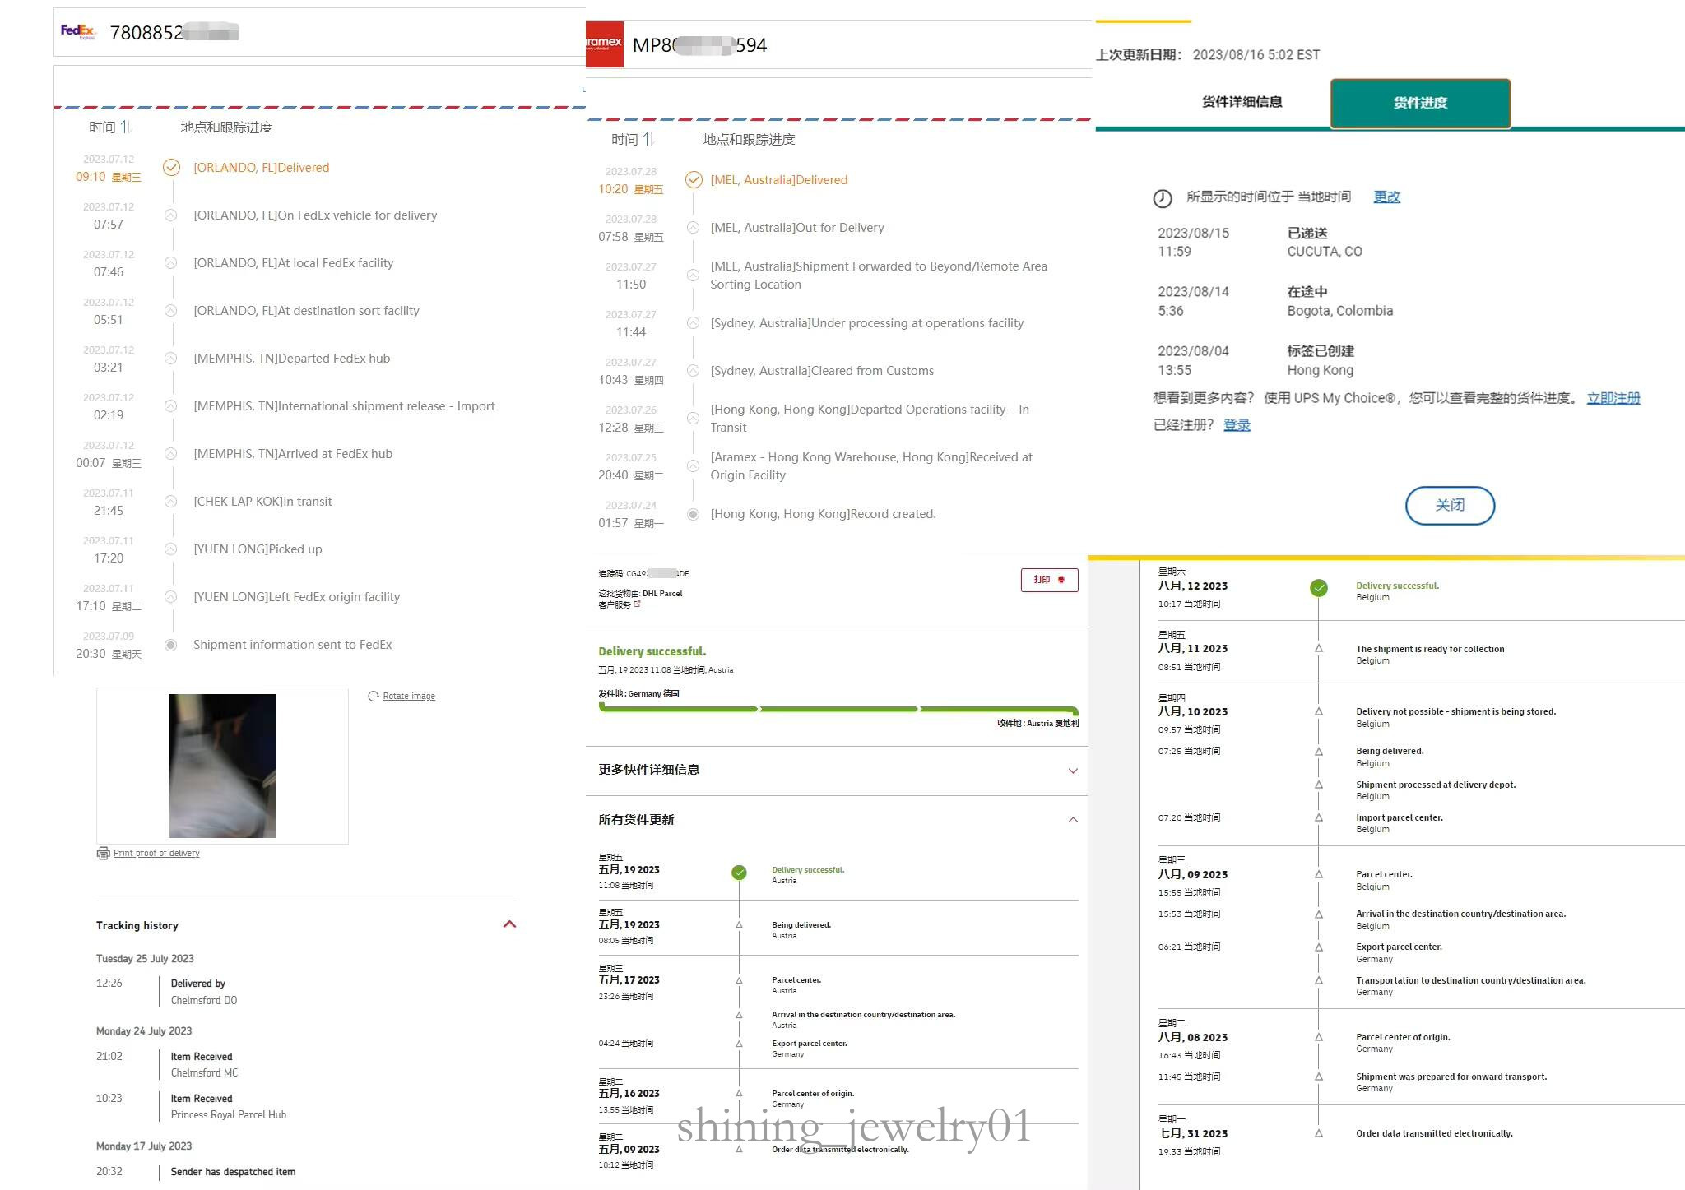
Task: Click the red Aramex logo icon
Action: 604,44
